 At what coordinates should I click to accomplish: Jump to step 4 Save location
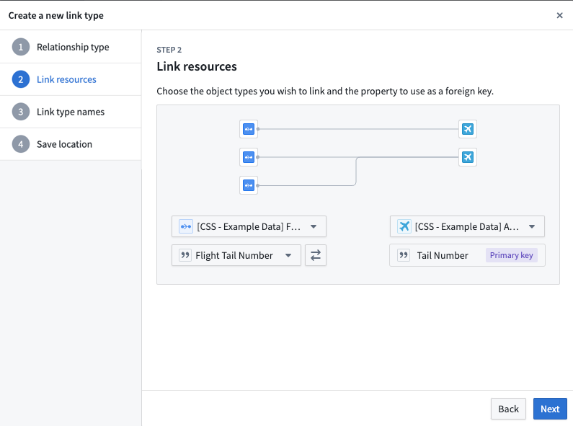click(x=71, y=144)
